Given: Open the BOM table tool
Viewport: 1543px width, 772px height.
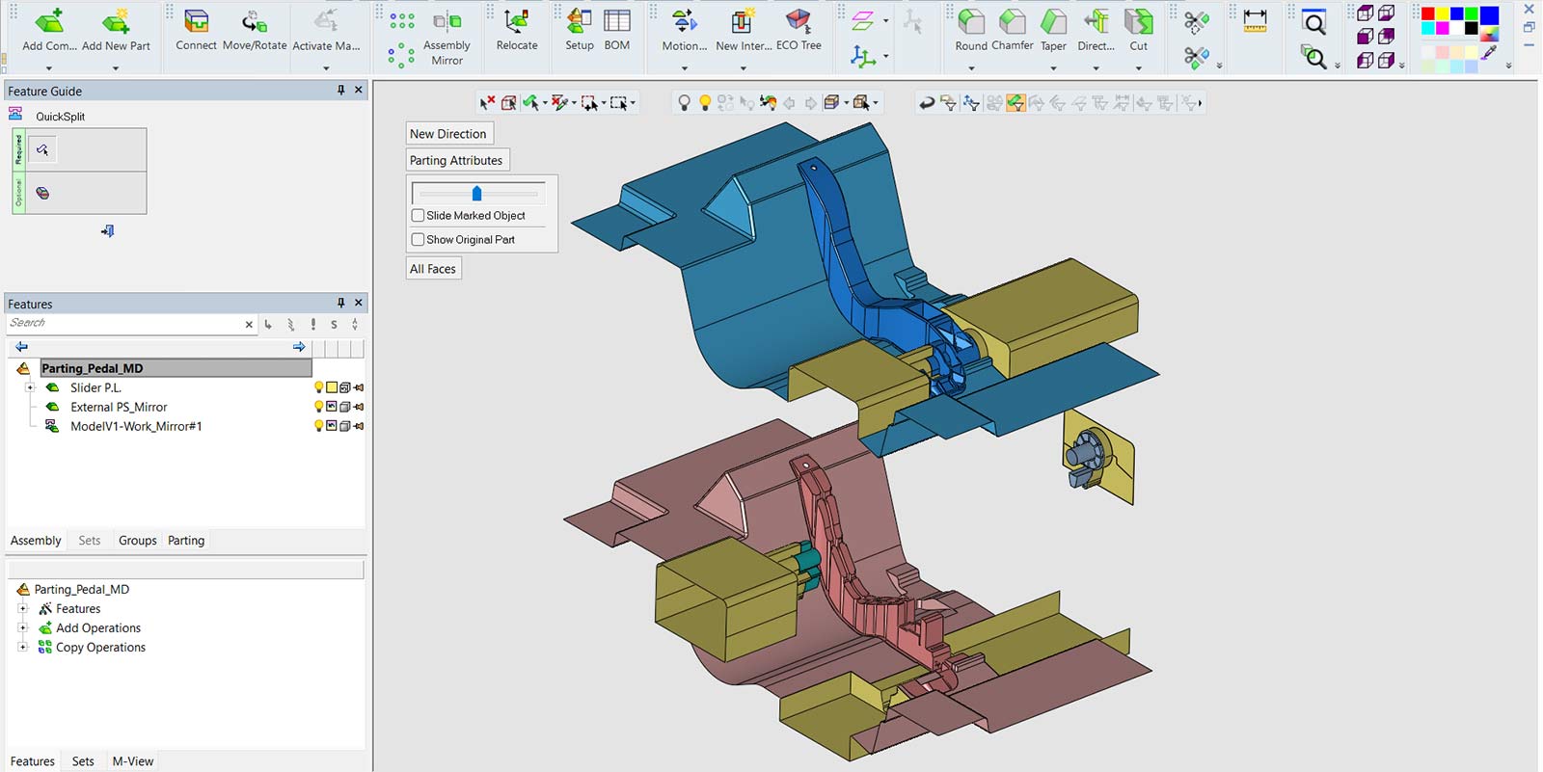Looking at the screenshot, I should pos(617,22).
